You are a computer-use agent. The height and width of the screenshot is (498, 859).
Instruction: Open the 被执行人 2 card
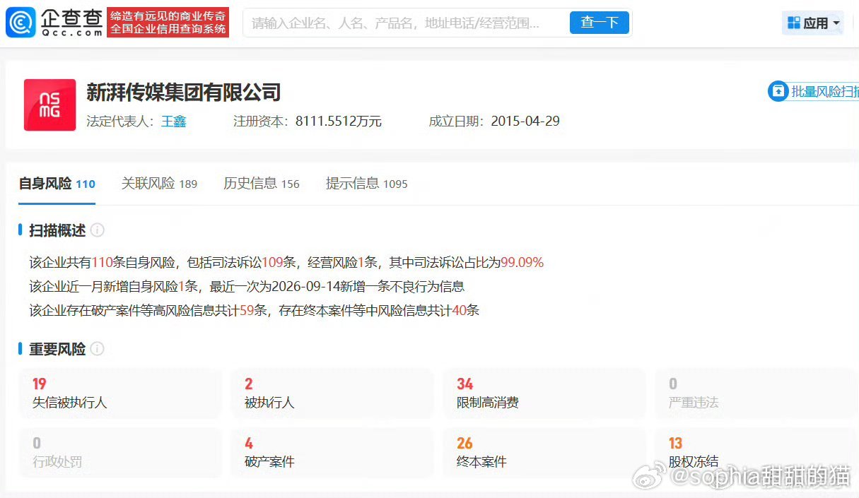click(x=332, y=394)
